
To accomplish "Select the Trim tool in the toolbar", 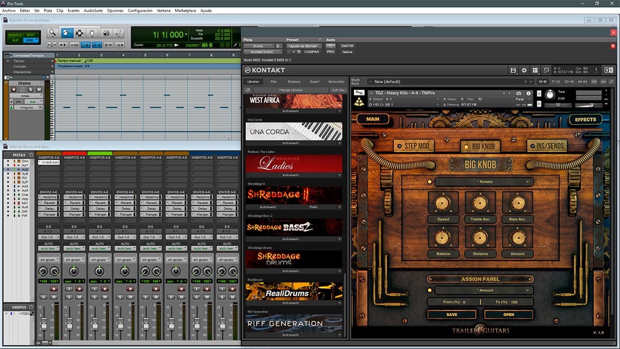I will [x=67, y=33].
